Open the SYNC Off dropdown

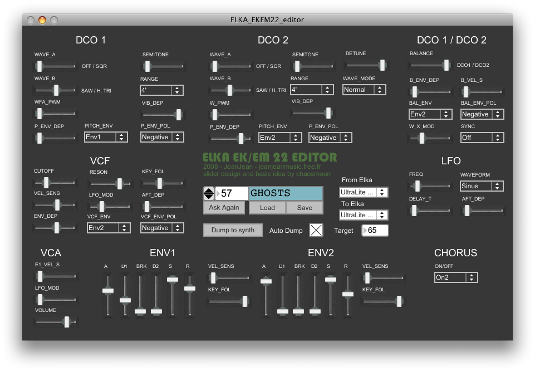coord(482,138)
